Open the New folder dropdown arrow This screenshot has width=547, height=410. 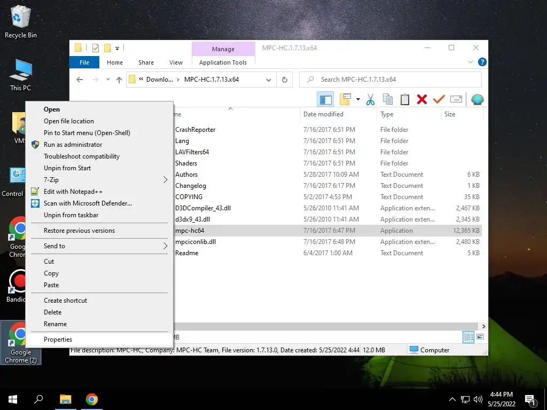click(x=358, y=99)
